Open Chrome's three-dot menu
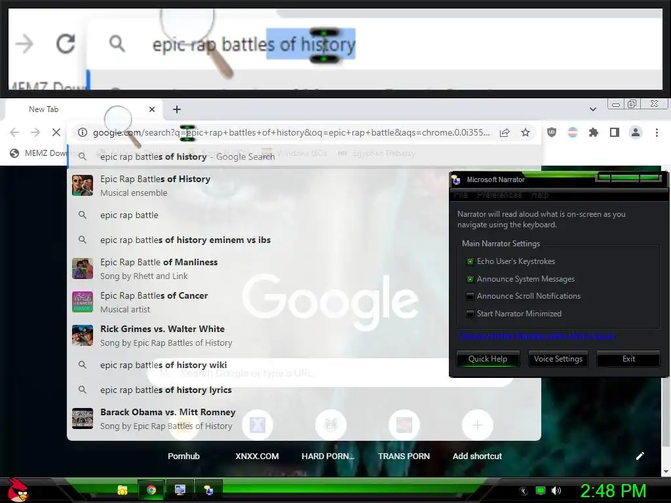The image size is (671, 503). point(657,132)
